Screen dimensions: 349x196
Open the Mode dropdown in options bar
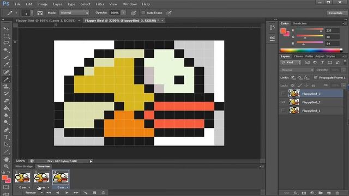tap(74, 13)
